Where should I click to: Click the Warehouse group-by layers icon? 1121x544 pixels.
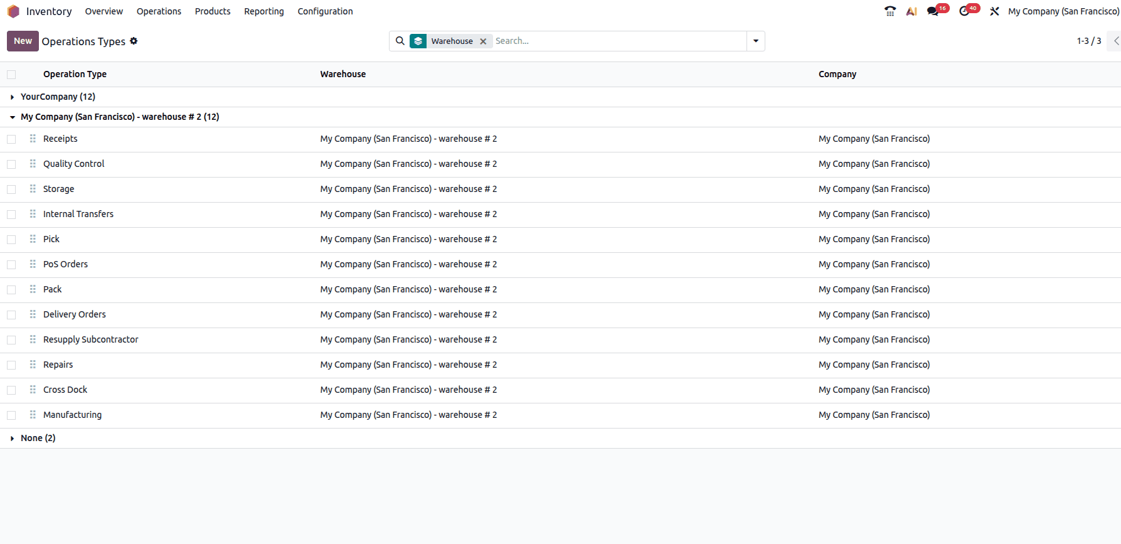point(418,41)
